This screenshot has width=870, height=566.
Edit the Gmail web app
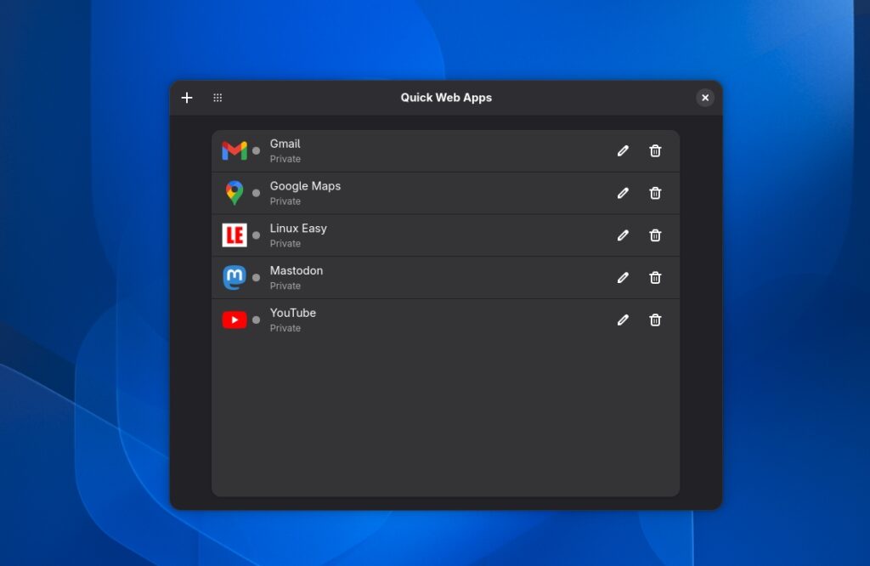coord(623,151)
